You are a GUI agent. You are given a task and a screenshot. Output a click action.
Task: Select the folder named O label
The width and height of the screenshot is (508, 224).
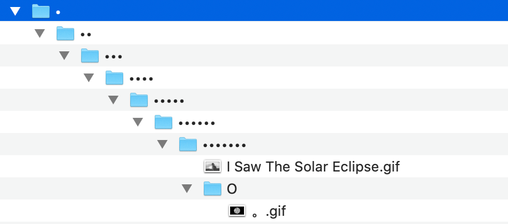(x=232, y=189)
